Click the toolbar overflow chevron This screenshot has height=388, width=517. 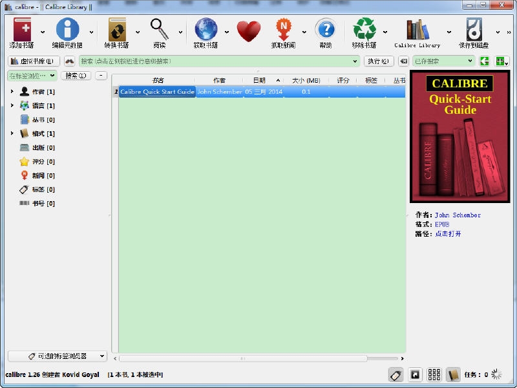[509, 32]
